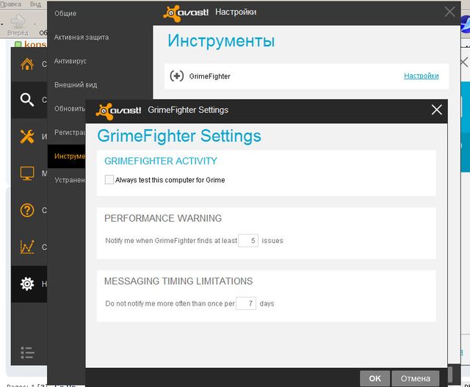The height and width of the screenshot is (387, 470).
Task: Switch to the Антивирус settings tab
Action: tap(70, 61)
